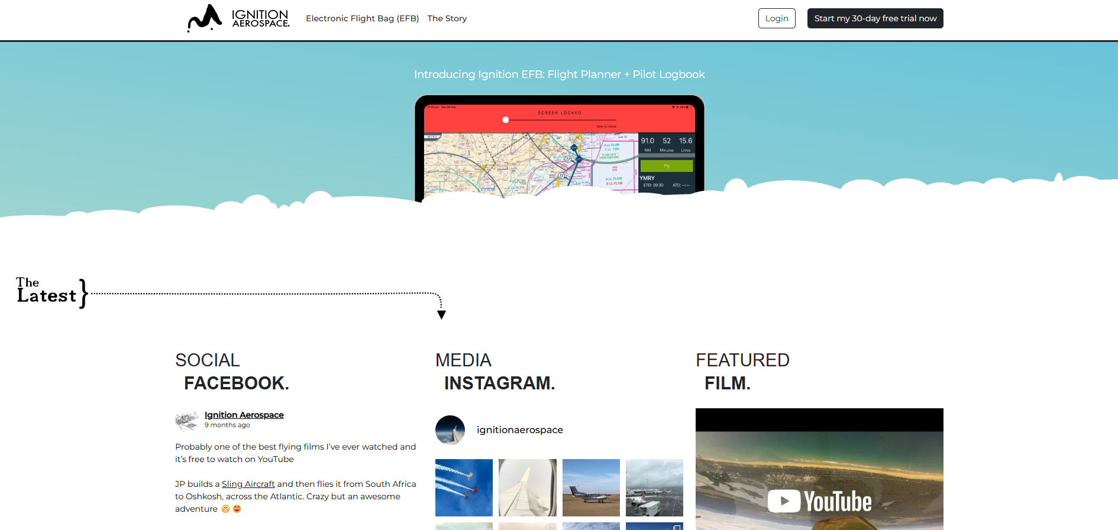Start my 30-day free trial now

point(875,18)
